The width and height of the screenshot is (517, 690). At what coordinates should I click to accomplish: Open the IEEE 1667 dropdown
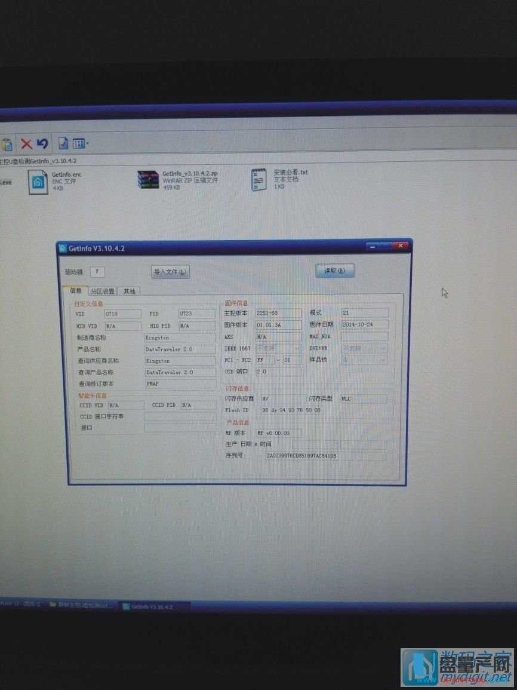pos(279,348)
